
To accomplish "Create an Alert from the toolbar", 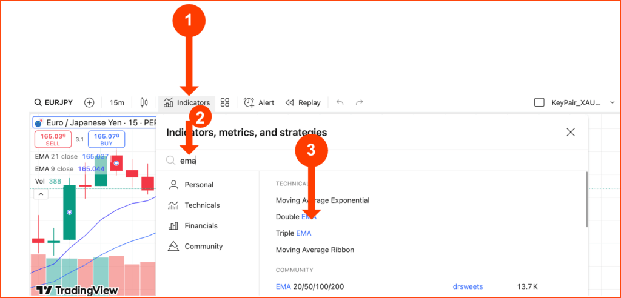I will click(x=259, y=102).
